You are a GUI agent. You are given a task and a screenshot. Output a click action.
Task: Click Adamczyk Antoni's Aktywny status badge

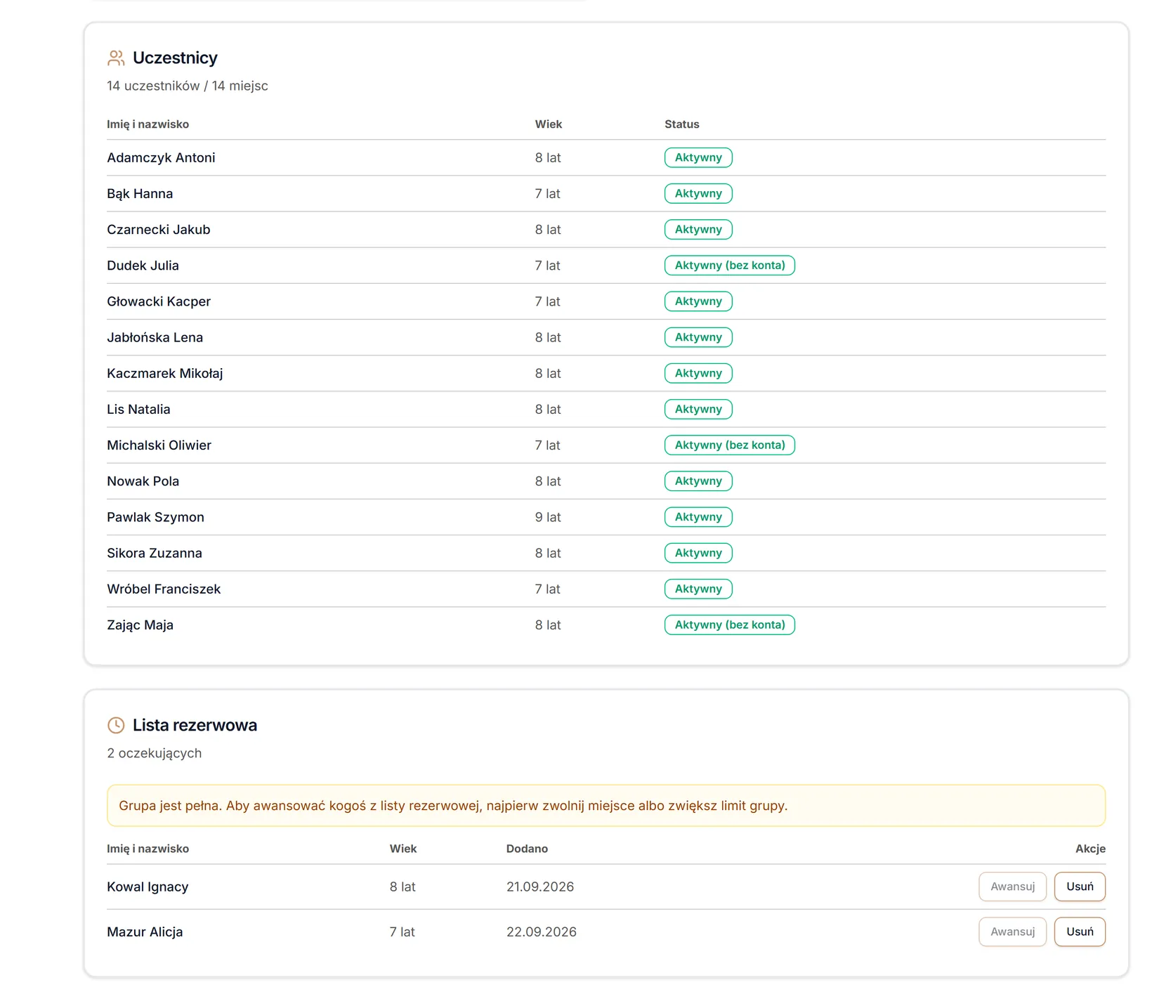(x=698, y=157)
